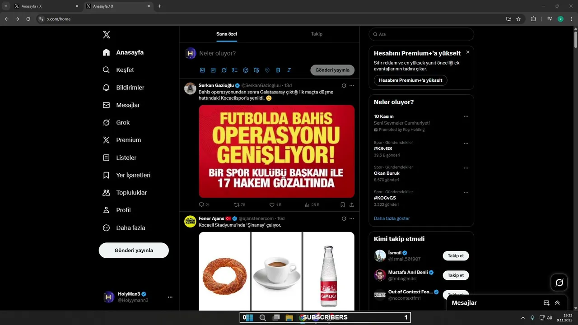Viewport: 578px width, 325px height.
Task: Open more options for Fener Ajans post
Action: (x=352, y=218)
